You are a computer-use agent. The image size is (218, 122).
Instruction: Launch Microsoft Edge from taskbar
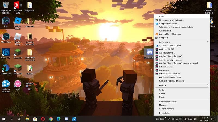click(59, 119)
